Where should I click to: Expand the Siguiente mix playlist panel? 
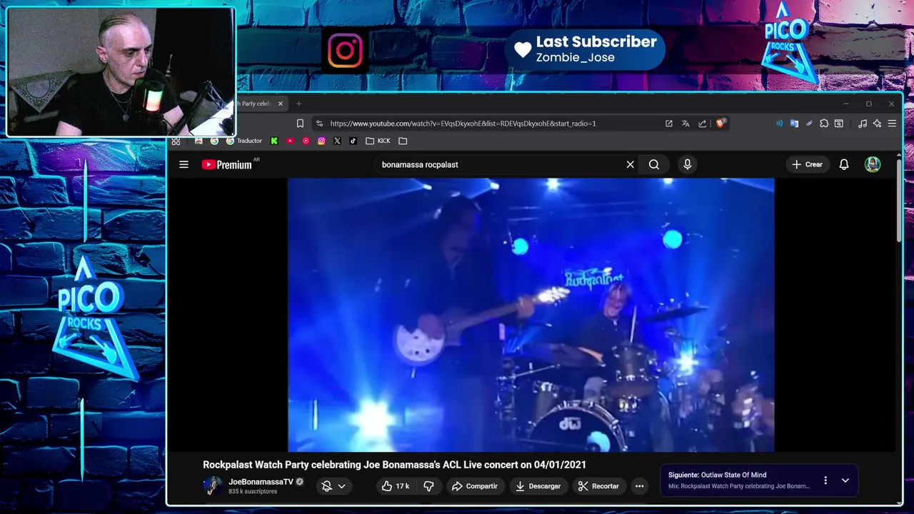tap(845, 480)
